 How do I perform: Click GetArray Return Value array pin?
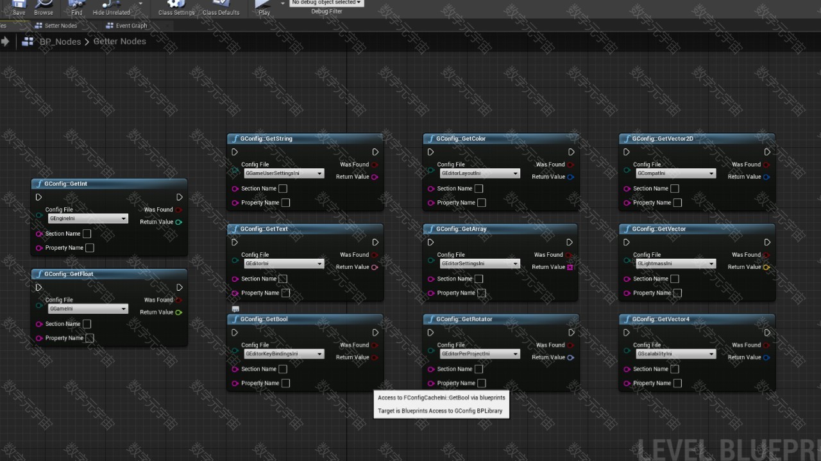[x=570, y=267]
